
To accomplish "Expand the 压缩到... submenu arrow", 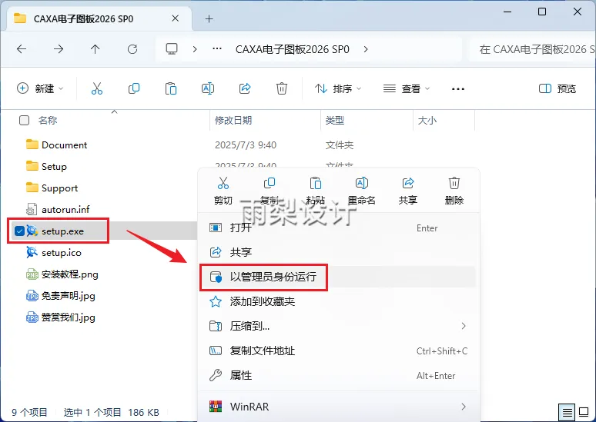I will point(464,326).
